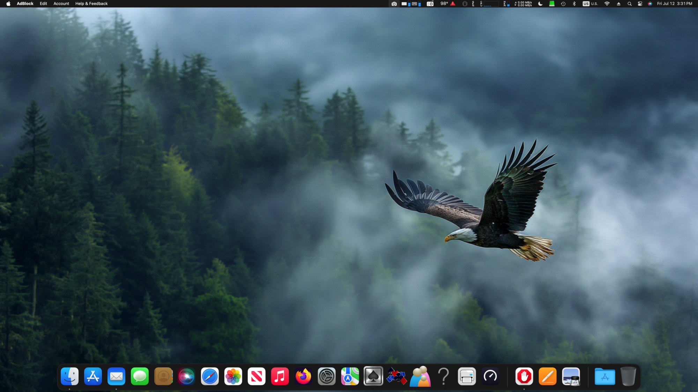
Task: Open Safari from the dock
Action: (210, 376)
